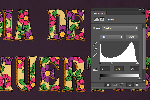Reset Levels to adjustment defaults
The image size is (150, 100).
coord(122,85)
